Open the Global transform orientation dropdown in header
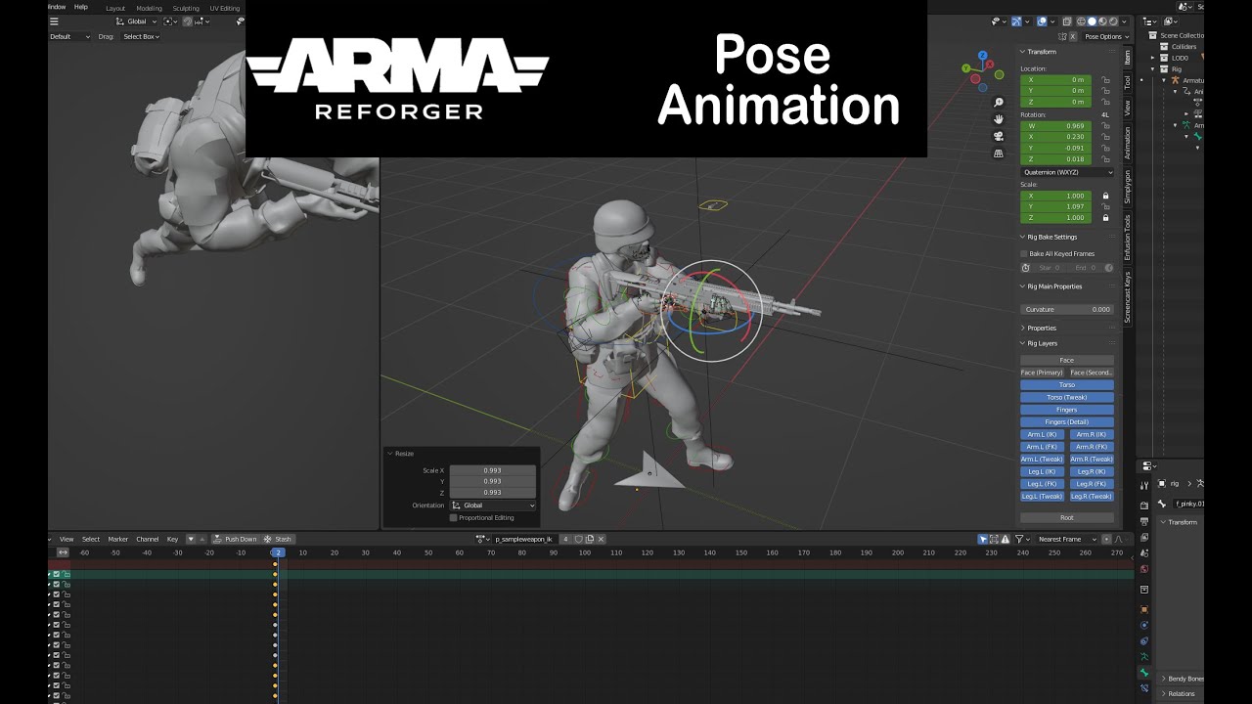1252x704 pixels. (135, 21)
